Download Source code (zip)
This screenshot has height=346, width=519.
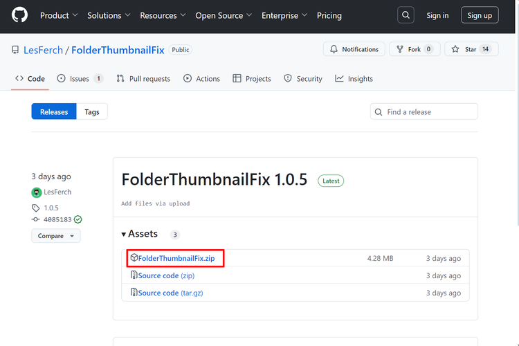[x=166, y=275]
